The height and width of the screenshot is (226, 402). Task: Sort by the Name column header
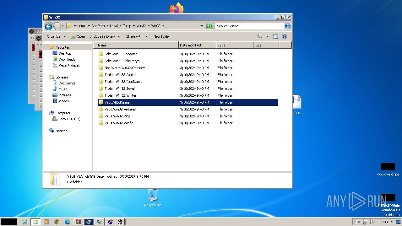pos(136,45)
